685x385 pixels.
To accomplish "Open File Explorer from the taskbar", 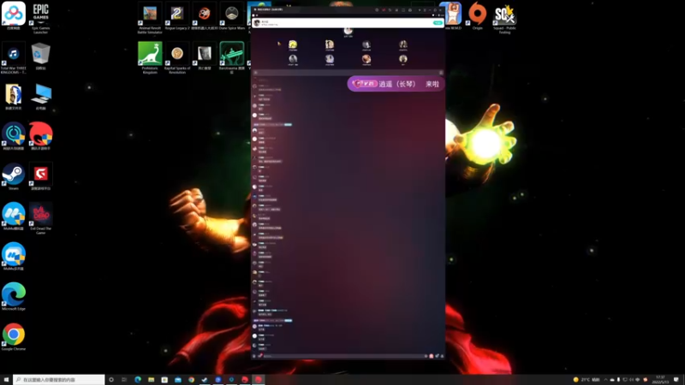I will [152, 380].
